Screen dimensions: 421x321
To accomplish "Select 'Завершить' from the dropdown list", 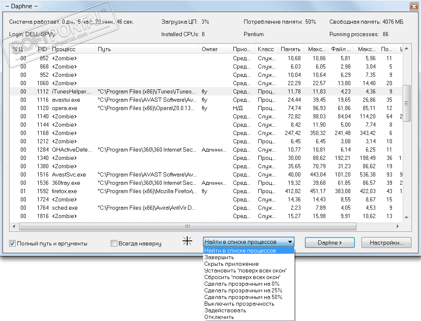I will point(249,257).
